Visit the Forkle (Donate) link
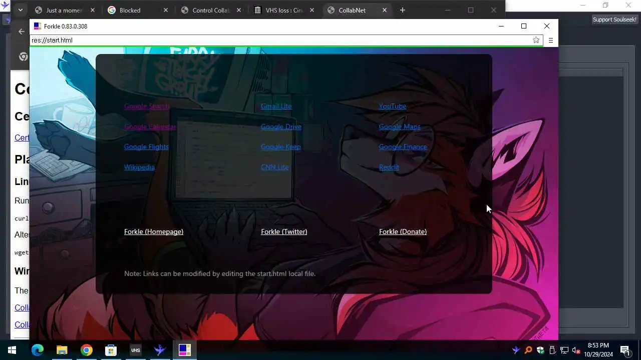The width and height of the screenshot is (641, 360). 403,231
